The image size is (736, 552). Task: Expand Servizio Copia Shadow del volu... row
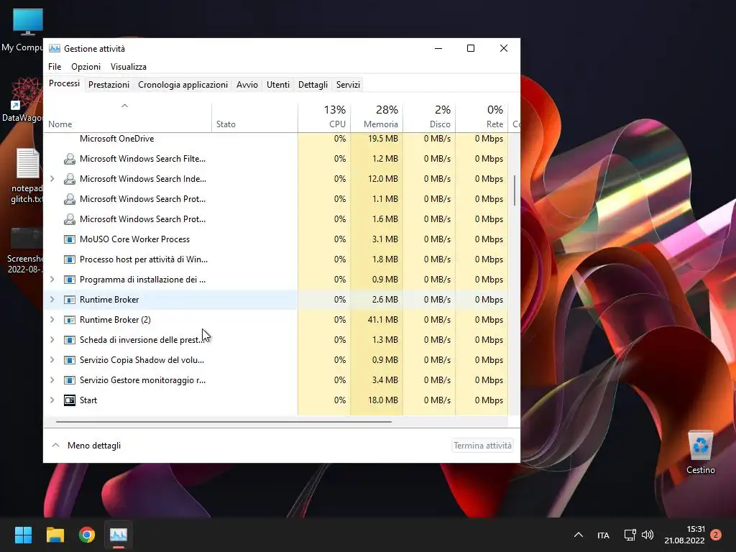coord(52,360)
